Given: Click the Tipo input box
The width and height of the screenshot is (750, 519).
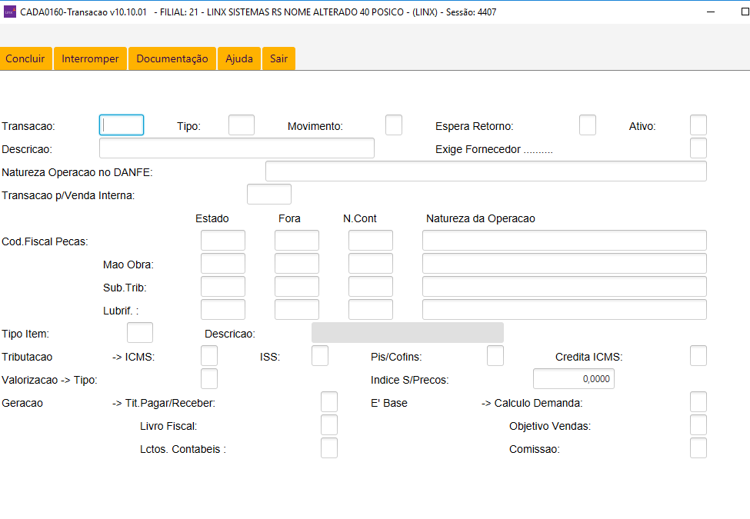Looking at the screenshot, I should coord(242,125).
